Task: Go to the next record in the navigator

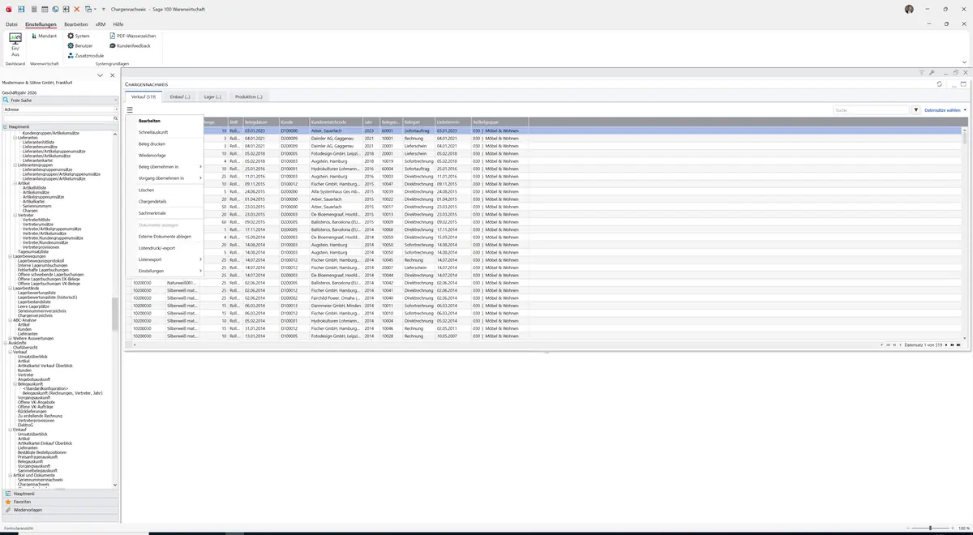Action: [945, 345]
